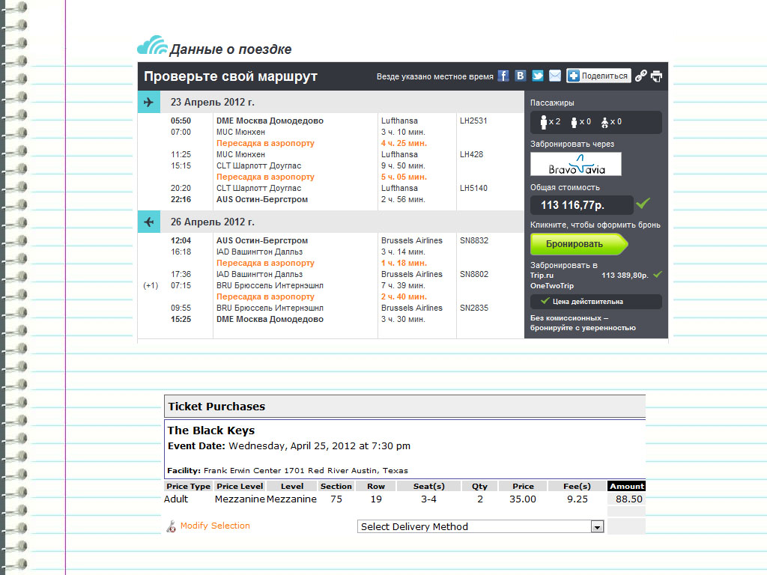
Task: Click flight number SN8832
Action: click(x=473, y=240)
